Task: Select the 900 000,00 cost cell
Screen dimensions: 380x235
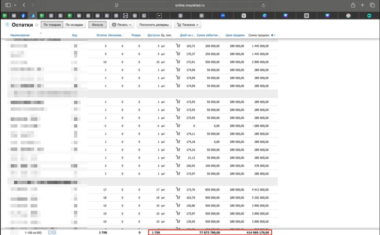Action: tap(212, 198)
